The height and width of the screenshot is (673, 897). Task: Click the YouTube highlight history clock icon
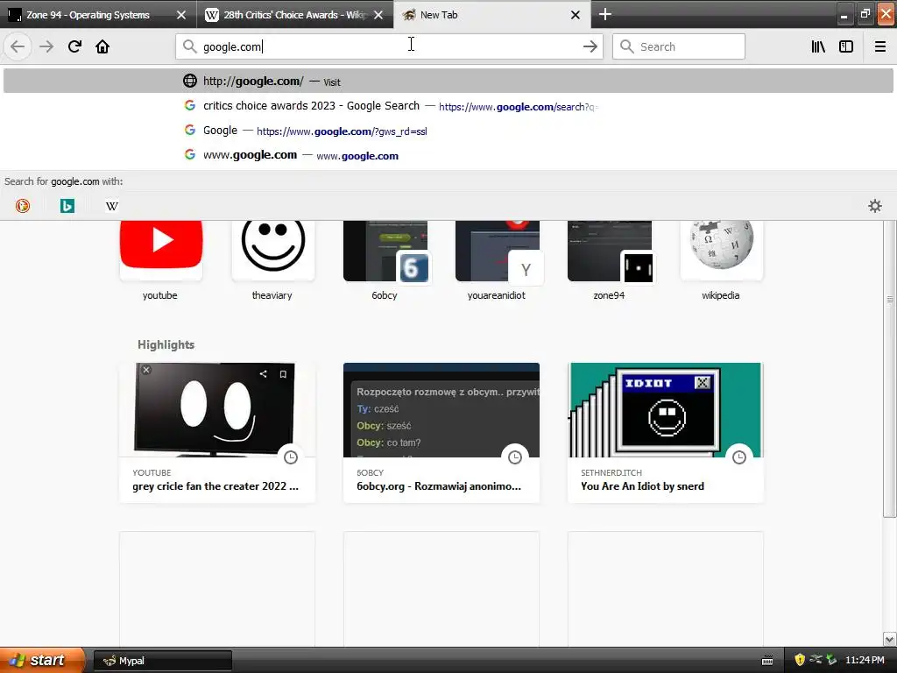click(291, 457)
